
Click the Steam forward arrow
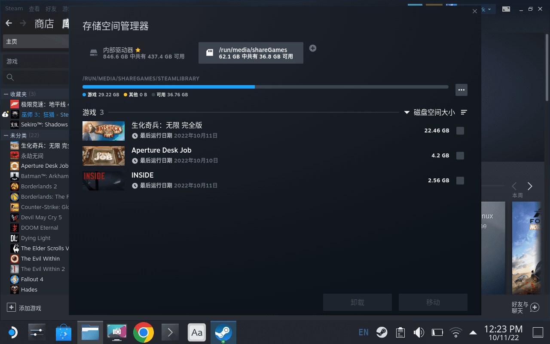click(x=23, y=23)
